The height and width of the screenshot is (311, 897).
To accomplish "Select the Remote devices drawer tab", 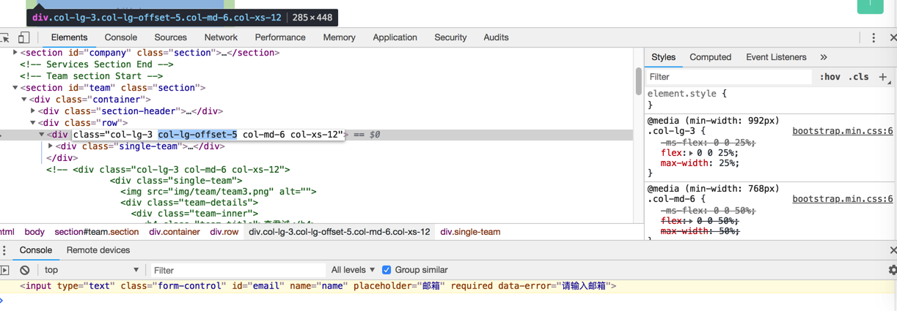I will pyautogui.click(x=98, y=250).
